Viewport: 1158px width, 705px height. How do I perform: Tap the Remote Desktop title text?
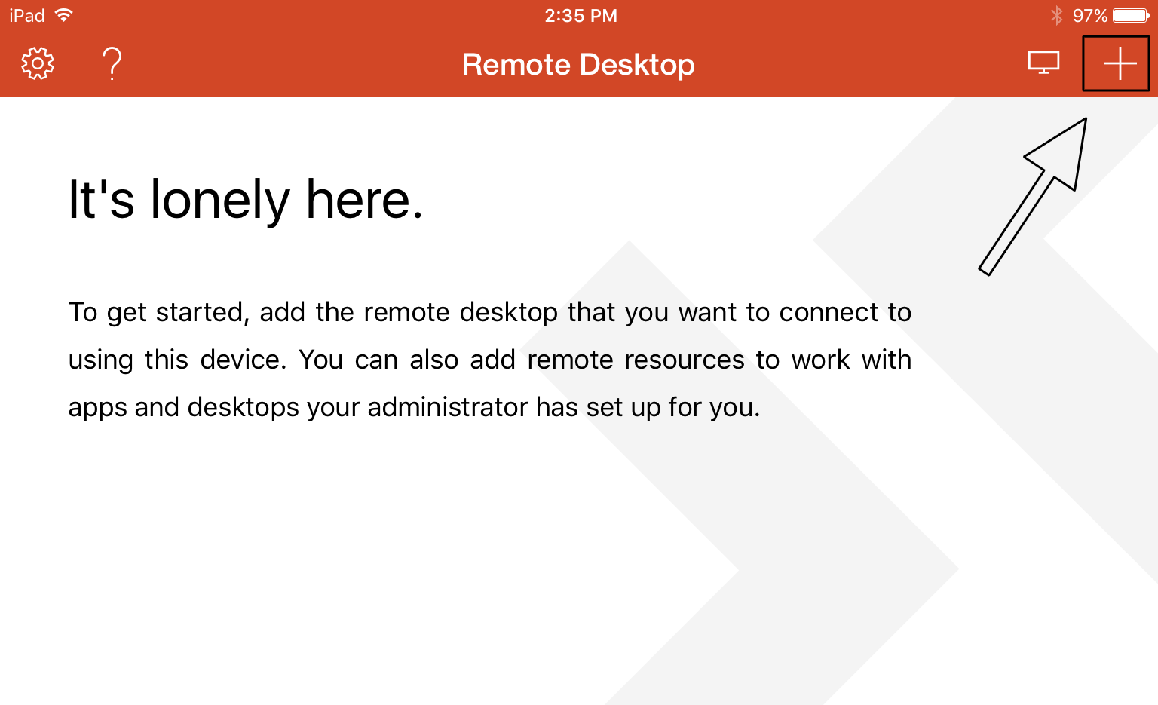coord(578,65)
